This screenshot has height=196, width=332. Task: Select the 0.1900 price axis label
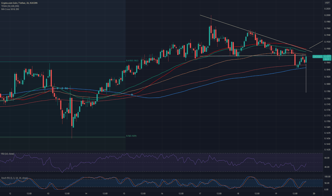click(x=327, y=49)
